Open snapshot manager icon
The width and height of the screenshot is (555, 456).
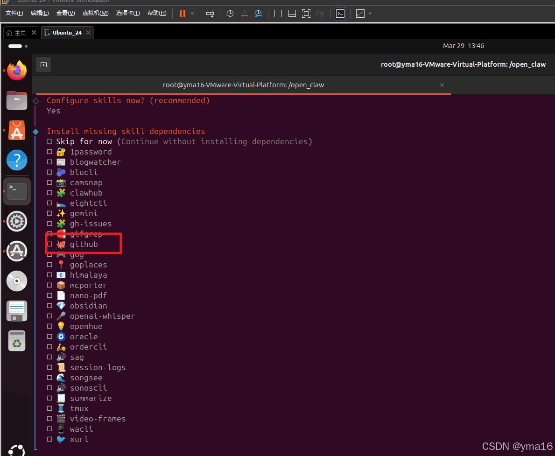pyautogui.click(x=259, y=14)
